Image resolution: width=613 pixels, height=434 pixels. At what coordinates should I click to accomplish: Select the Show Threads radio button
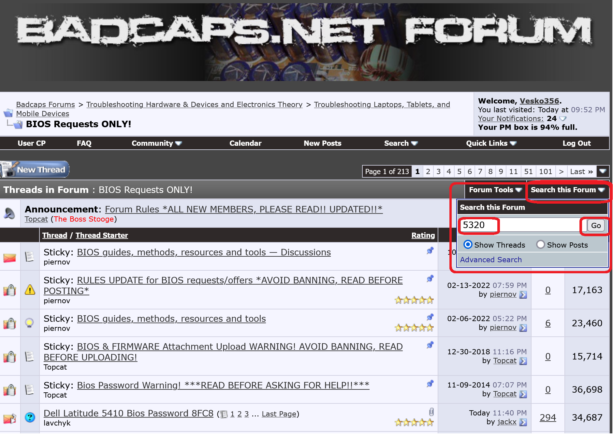(468, 244)
